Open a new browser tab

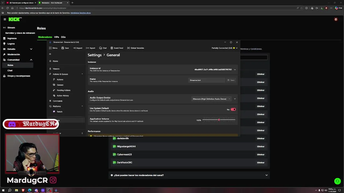[x=72, y=3]
